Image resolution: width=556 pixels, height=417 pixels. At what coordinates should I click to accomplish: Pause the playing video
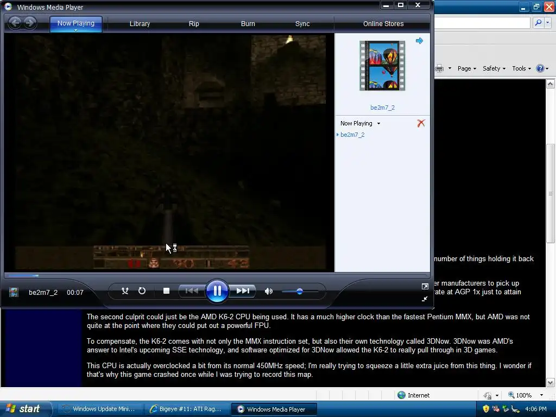coord(217,291)
